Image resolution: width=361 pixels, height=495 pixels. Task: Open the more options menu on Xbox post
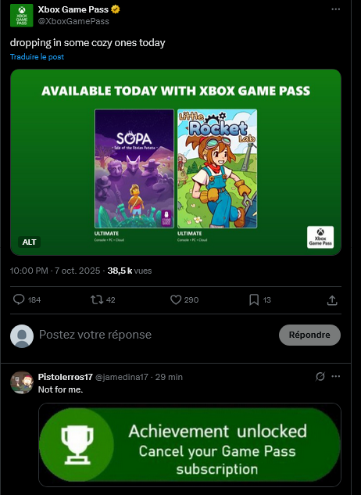[336, 9]
